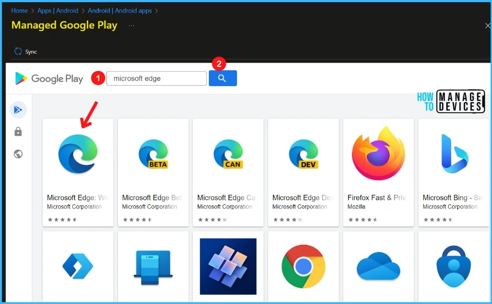Viewport: 492px width, 304px height.
Task: Click the Microsoft Edge Ca title text
Action: [x=226, y=197]
